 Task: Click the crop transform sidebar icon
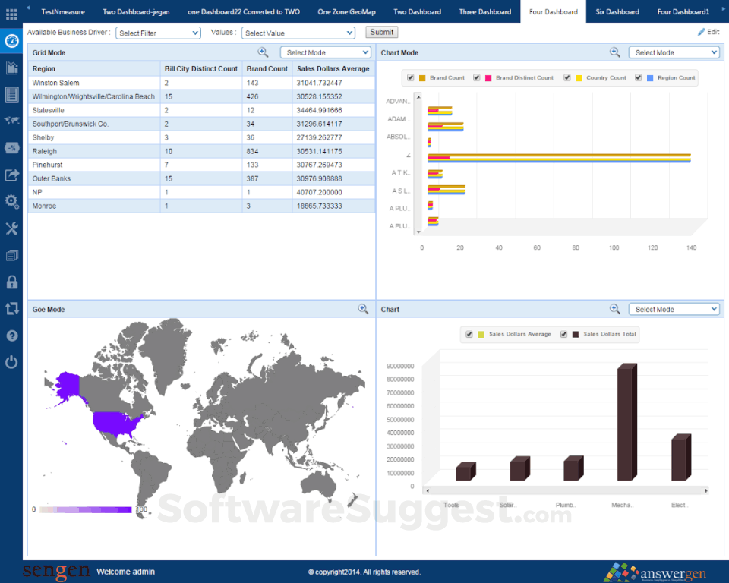point(11,309)
